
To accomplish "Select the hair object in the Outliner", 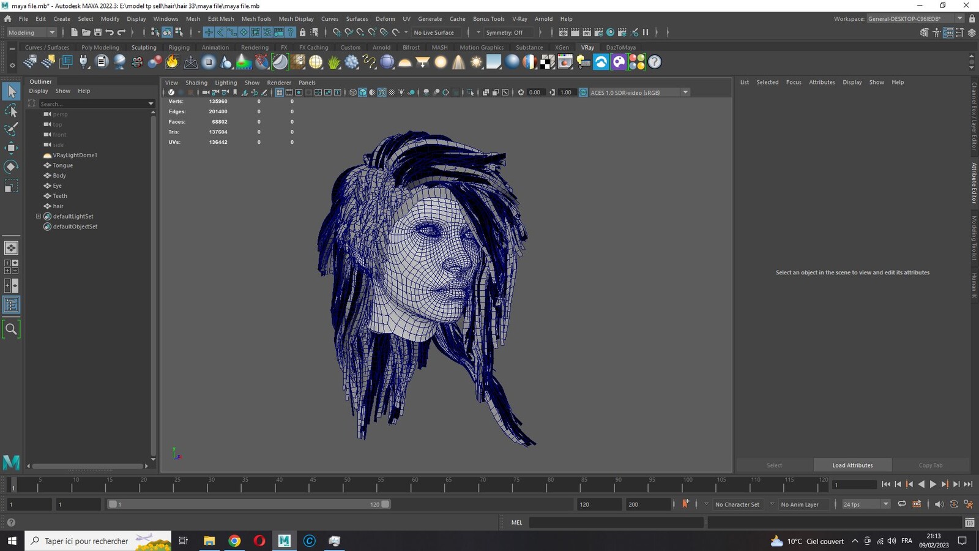I will point(58,206).
